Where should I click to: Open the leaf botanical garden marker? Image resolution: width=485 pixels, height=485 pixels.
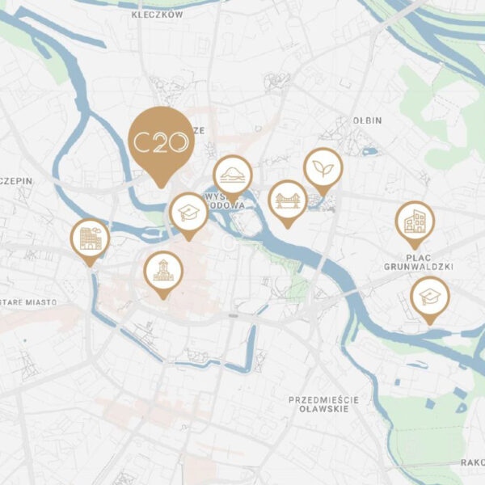pyautogui.click(x=323, y=171)
